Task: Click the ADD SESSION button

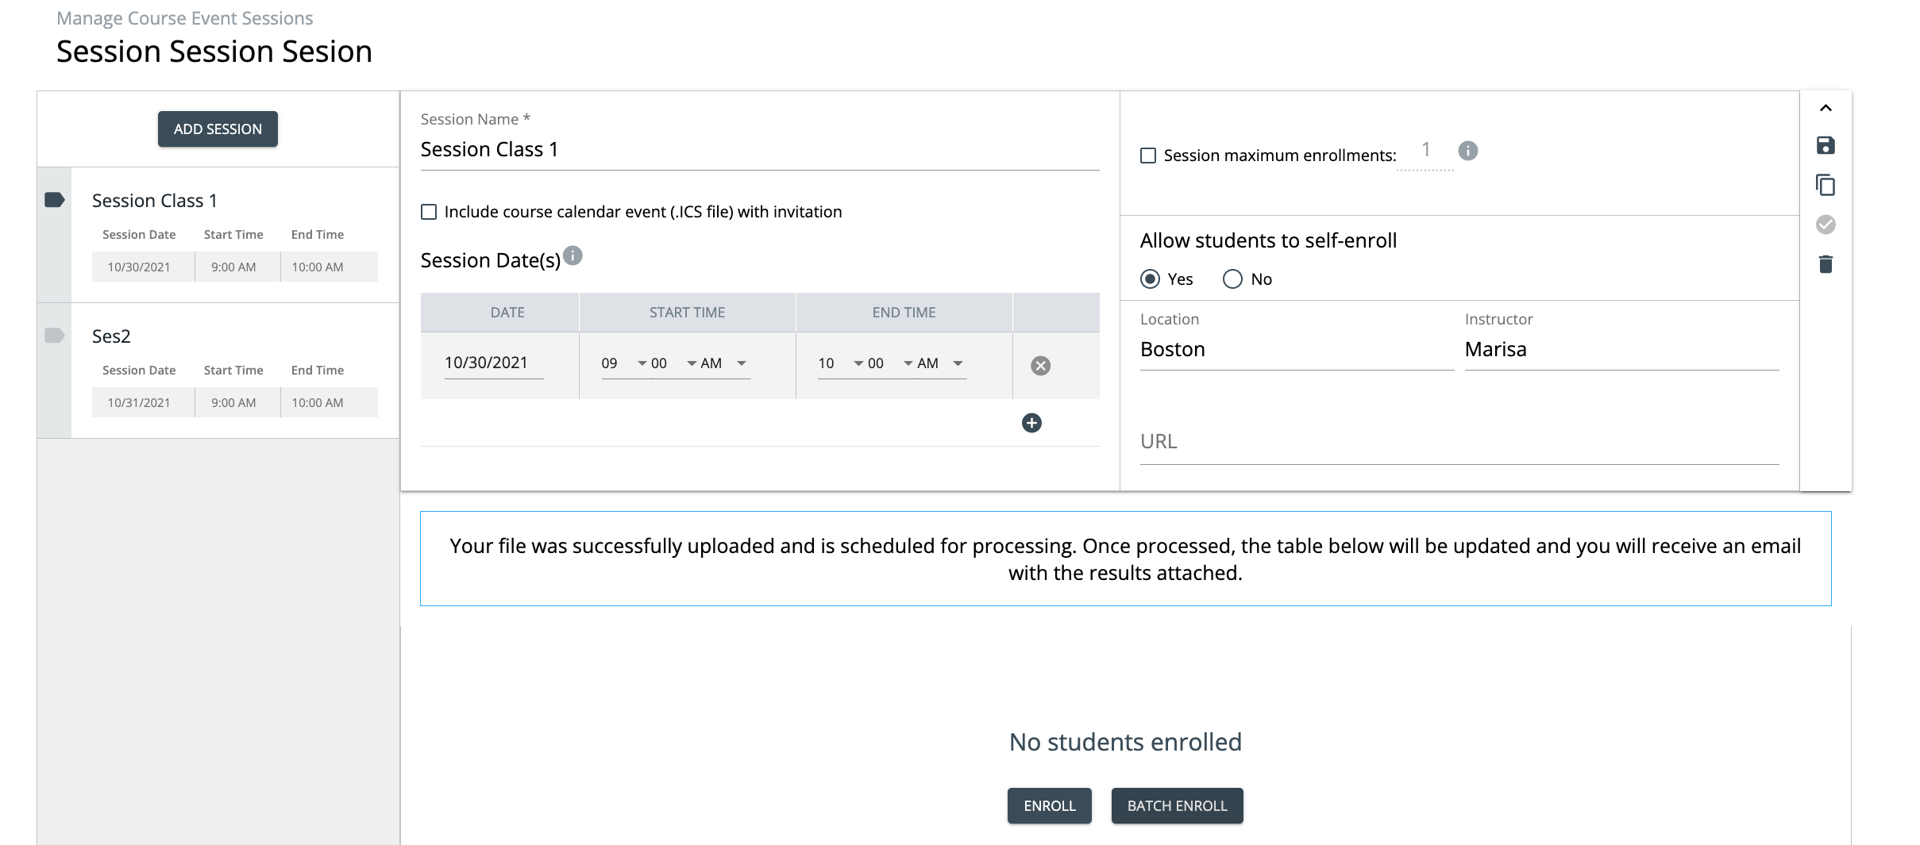Action: (x=218, y=129)
